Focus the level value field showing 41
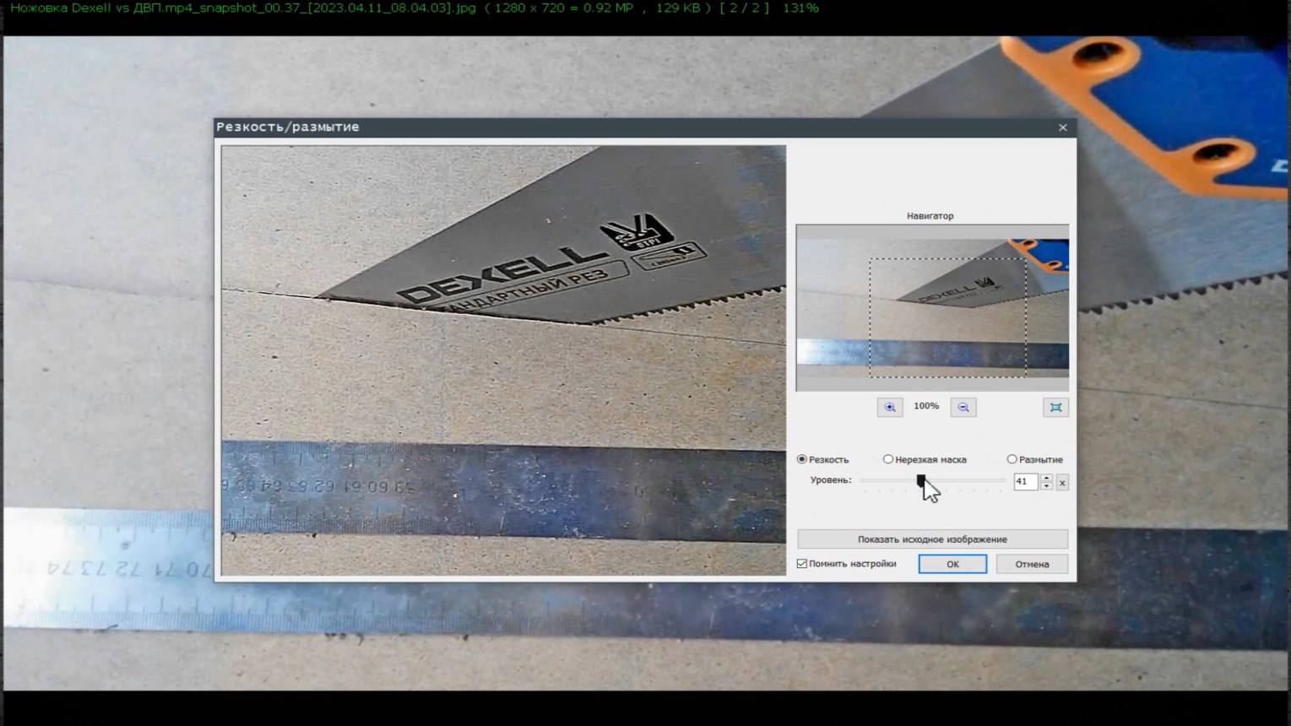Viewport: 1291px width, 726px height. [x=1026, y=482]
